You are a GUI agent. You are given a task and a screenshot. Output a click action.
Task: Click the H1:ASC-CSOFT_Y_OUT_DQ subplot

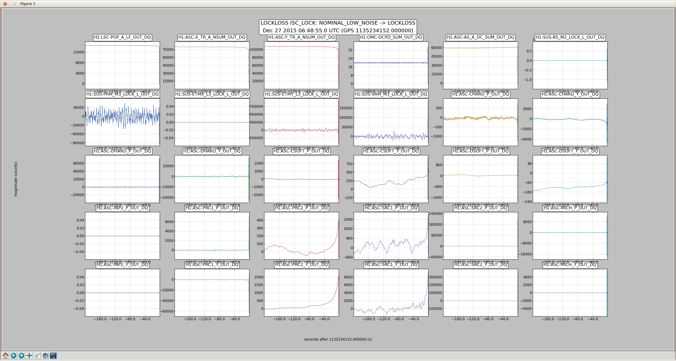click(391, 179)
